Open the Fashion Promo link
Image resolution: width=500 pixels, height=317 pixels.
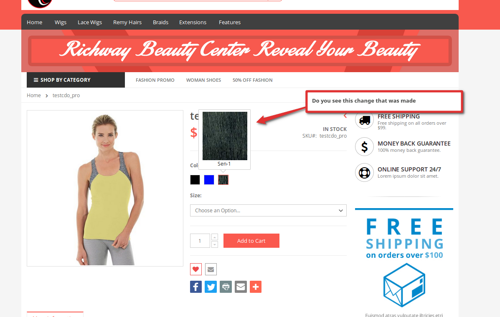tap(155, 80)
